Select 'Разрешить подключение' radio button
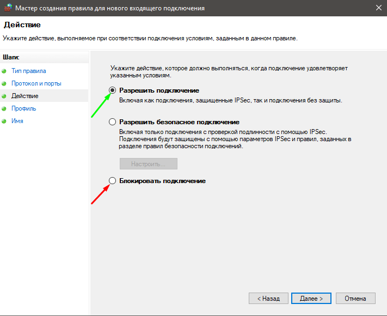Viewport: 387px width, 316px height. [112, 90]
